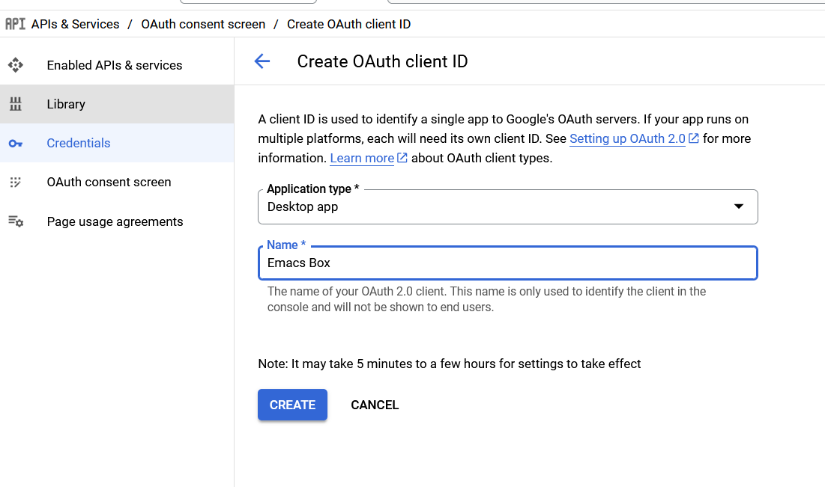Open the Setting up OAuth 2.0 link
Viewport: 825px width, 487px height.
(626, 138)
